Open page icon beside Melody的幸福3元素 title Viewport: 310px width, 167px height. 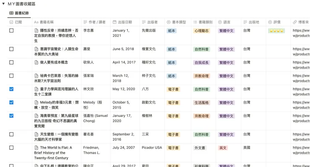(36, 102)
